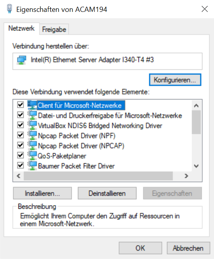Click the Baumer Packet Filter Driver icon
214x259 pixels.
click(x=32, y=166)
